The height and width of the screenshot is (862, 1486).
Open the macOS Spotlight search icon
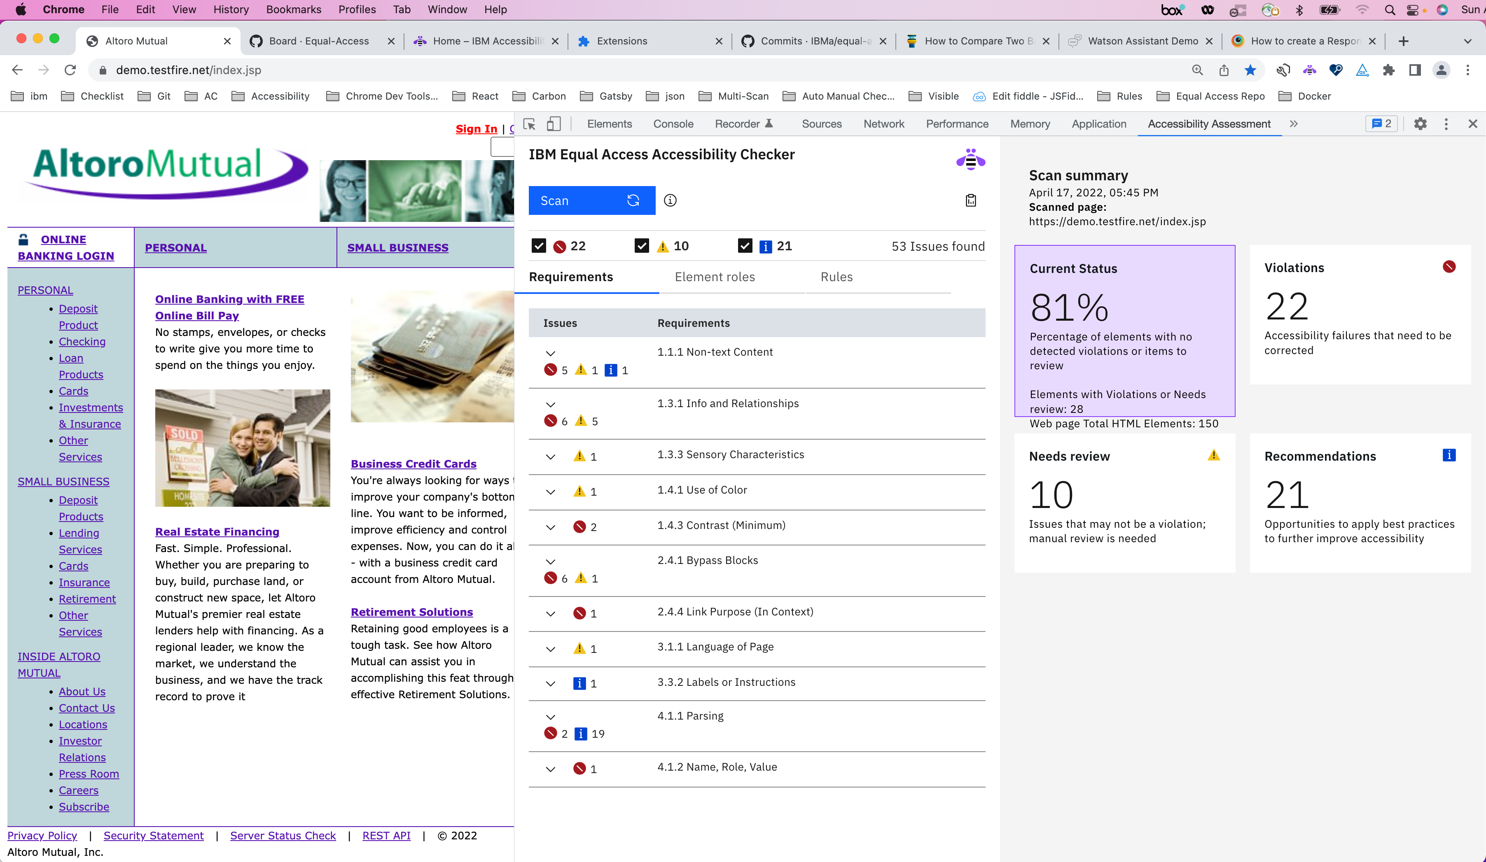(1389, 9)
